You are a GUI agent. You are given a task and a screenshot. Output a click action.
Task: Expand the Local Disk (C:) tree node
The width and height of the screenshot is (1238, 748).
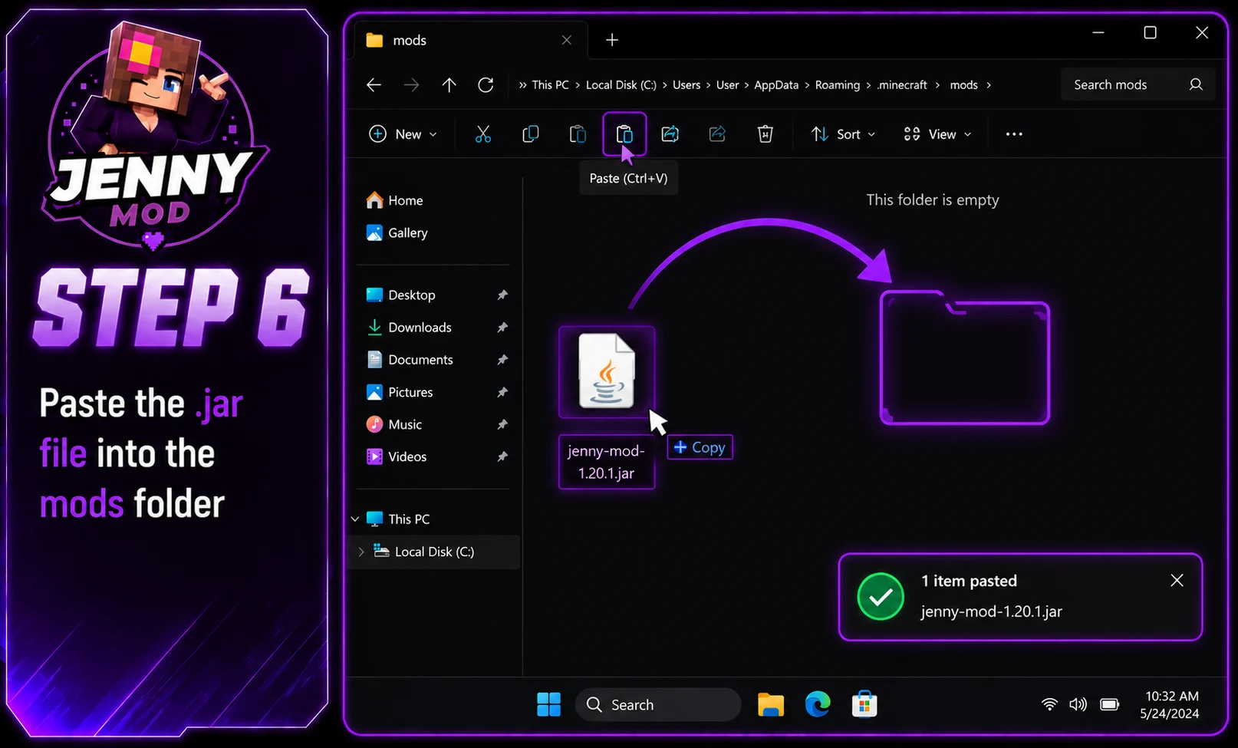click(x=361, y=552)
